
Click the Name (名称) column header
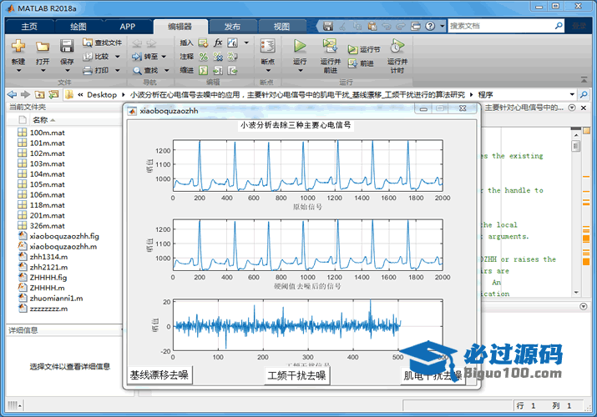click(40, 120)
